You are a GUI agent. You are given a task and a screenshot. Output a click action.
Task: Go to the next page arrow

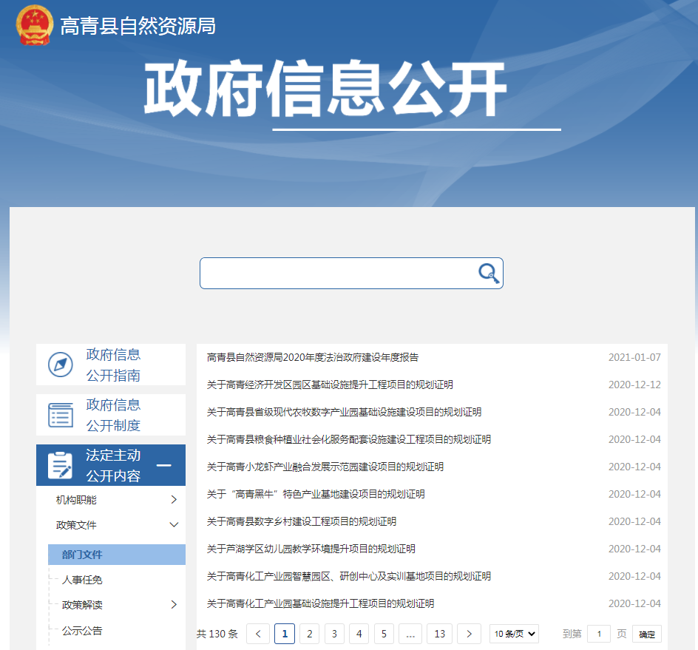tap(469, 634)
